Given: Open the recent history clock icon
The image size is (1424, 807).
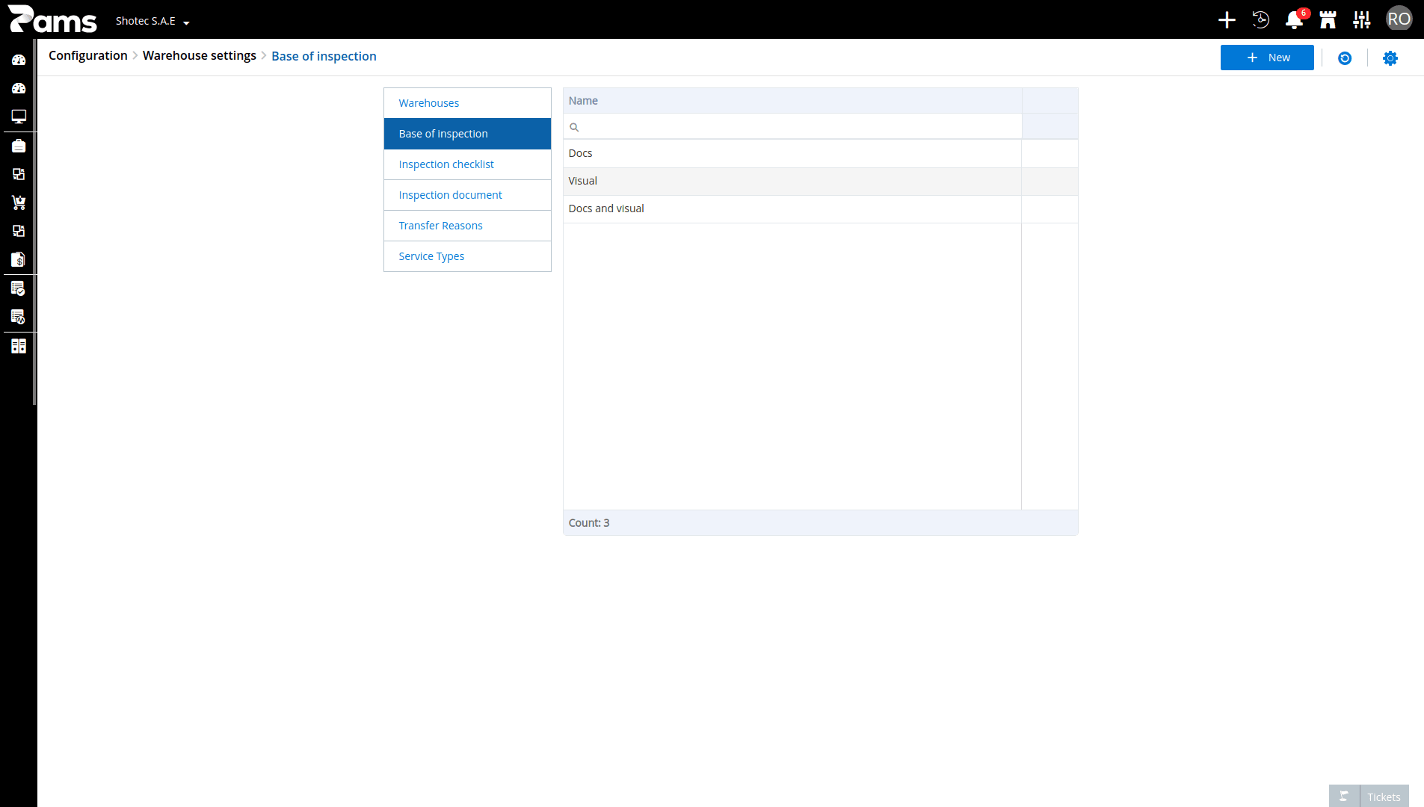Looking at the screenshot, I should (x=1260, y=20).
